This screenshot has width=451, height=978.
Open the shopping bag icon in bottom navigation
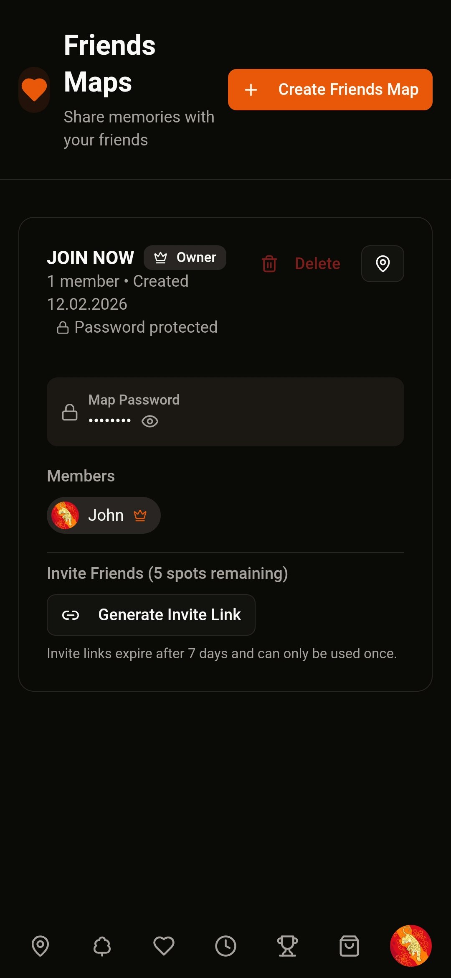point(350,945)
